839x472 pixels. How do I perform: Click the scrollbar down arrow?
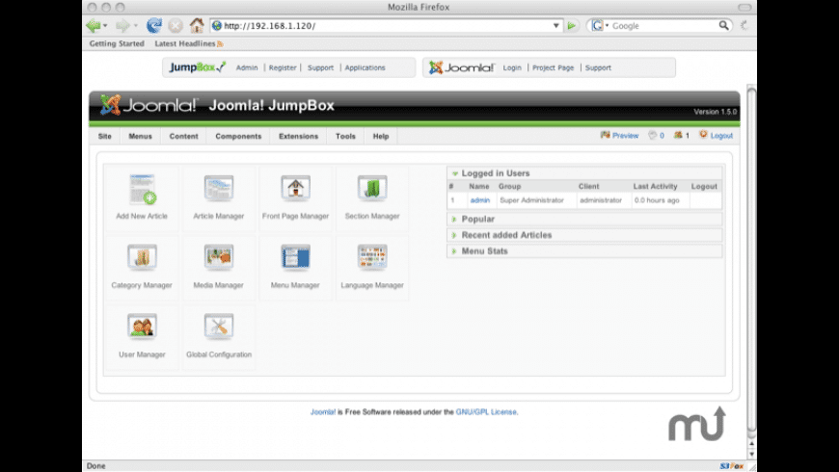click(751, 455)
